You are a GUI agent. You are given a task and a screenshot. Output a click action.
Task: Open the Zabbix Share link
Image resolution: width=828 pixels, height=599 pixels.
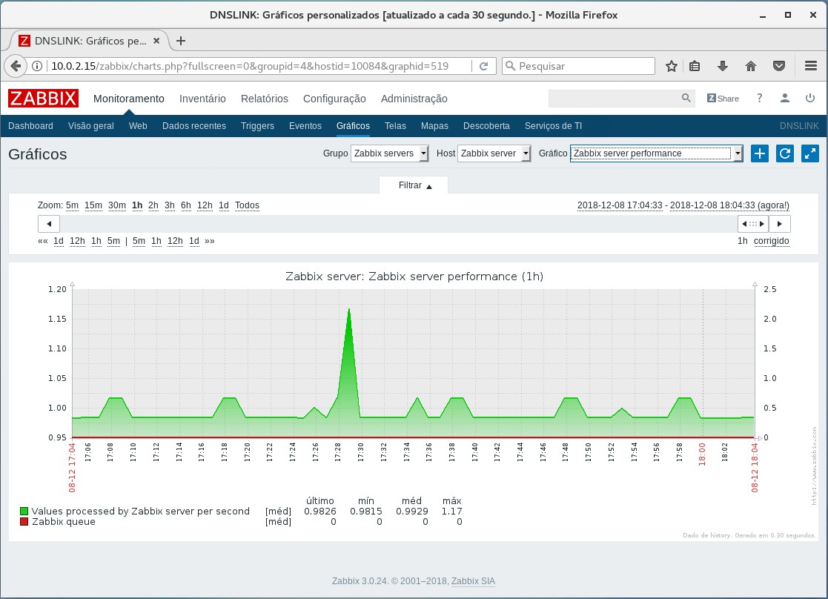pyautogui.click(x=723, y=99)
